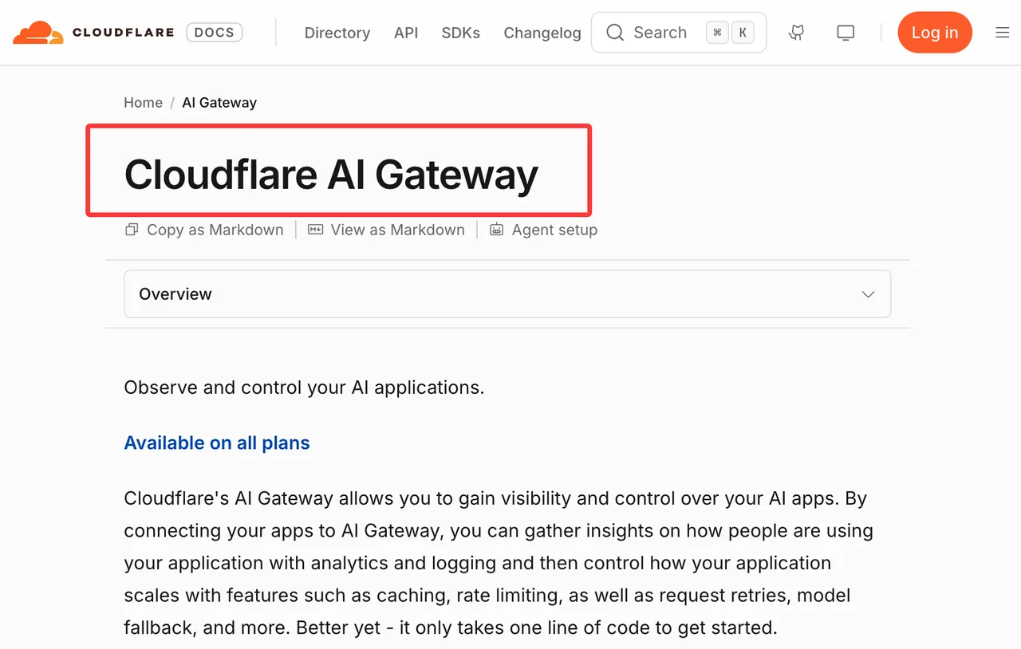
Task: Click the K key hint in search
Action: tap(743, 33)
